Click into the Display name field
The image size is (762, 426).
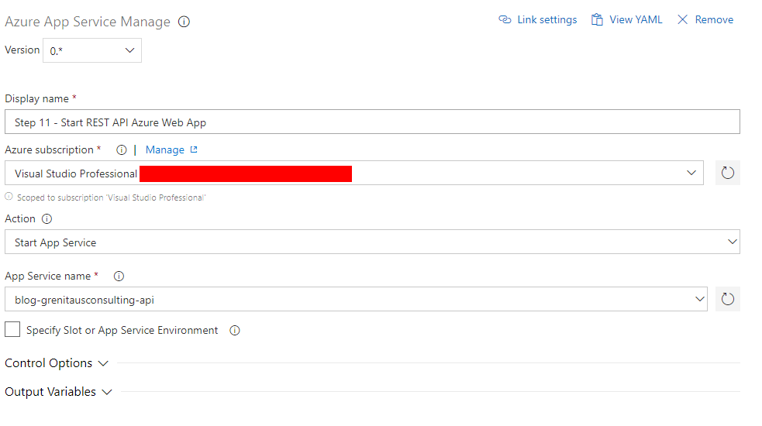tap(372, 122)
